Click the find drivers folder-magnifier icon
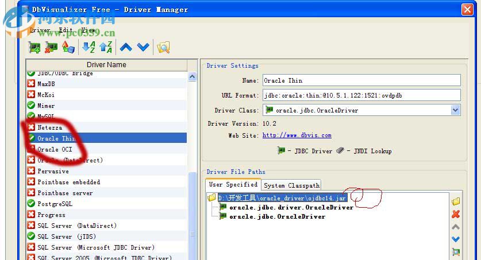481x260 pixels. tap(163, 48)
